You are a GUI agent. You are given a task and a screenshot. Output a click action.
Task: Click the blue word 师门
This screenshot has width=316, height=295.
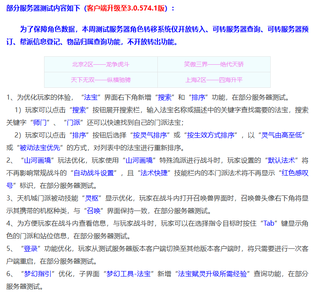click(40, 122)
